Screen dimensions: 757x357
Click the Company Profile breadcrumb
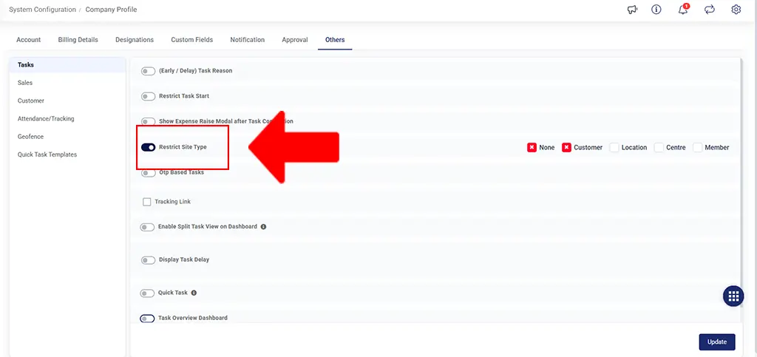pos(111,10)
